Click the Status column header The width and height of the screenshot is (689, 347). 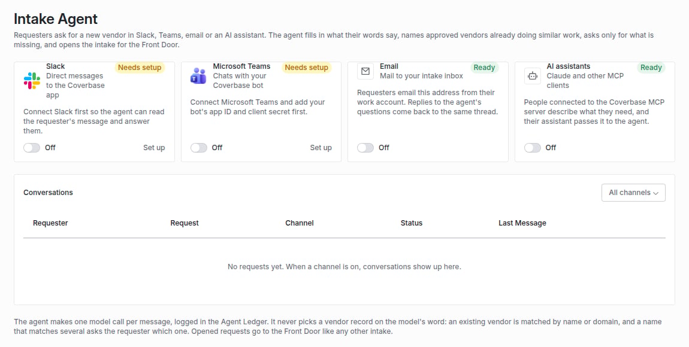(x=411, y=223)
